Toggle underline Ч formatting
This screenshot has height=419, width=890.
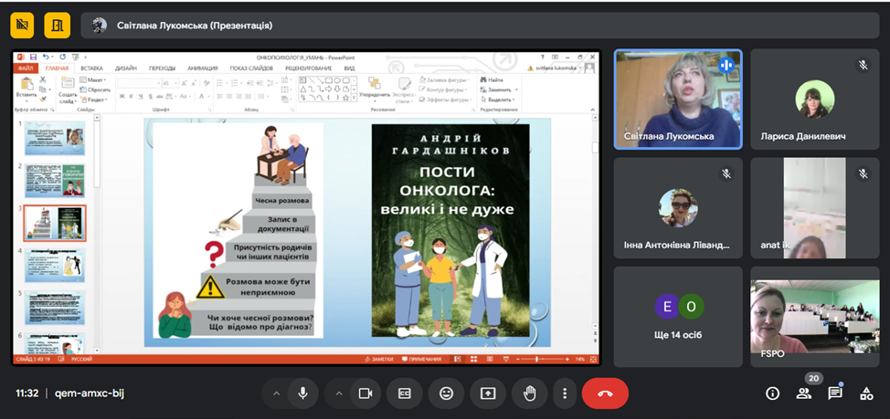click(141, 97)
